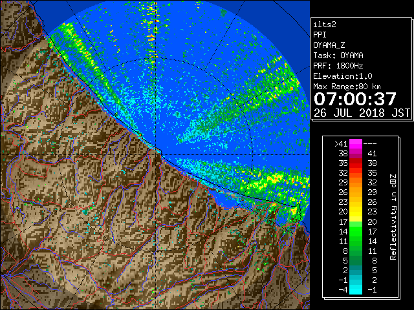Screen dimensions: 414x310
Task: Click the bright green 14–17 dBZ legend swatch
Action: click(x=356, y=231)
